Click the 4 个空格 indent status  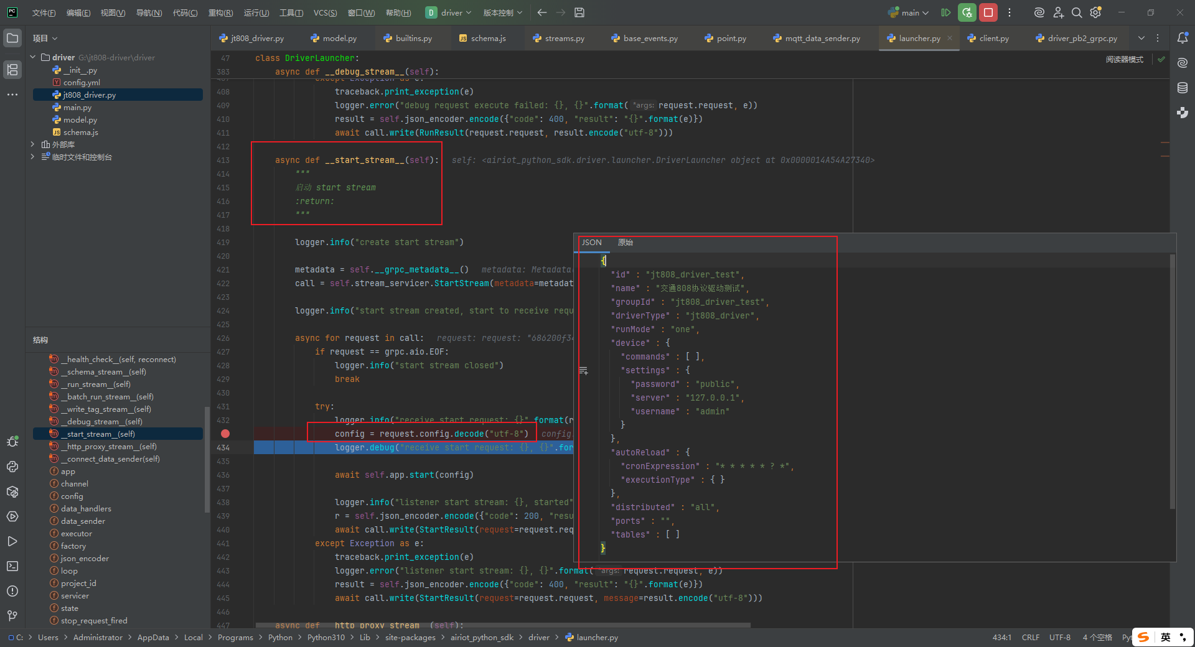click(x=1097, y=638)
